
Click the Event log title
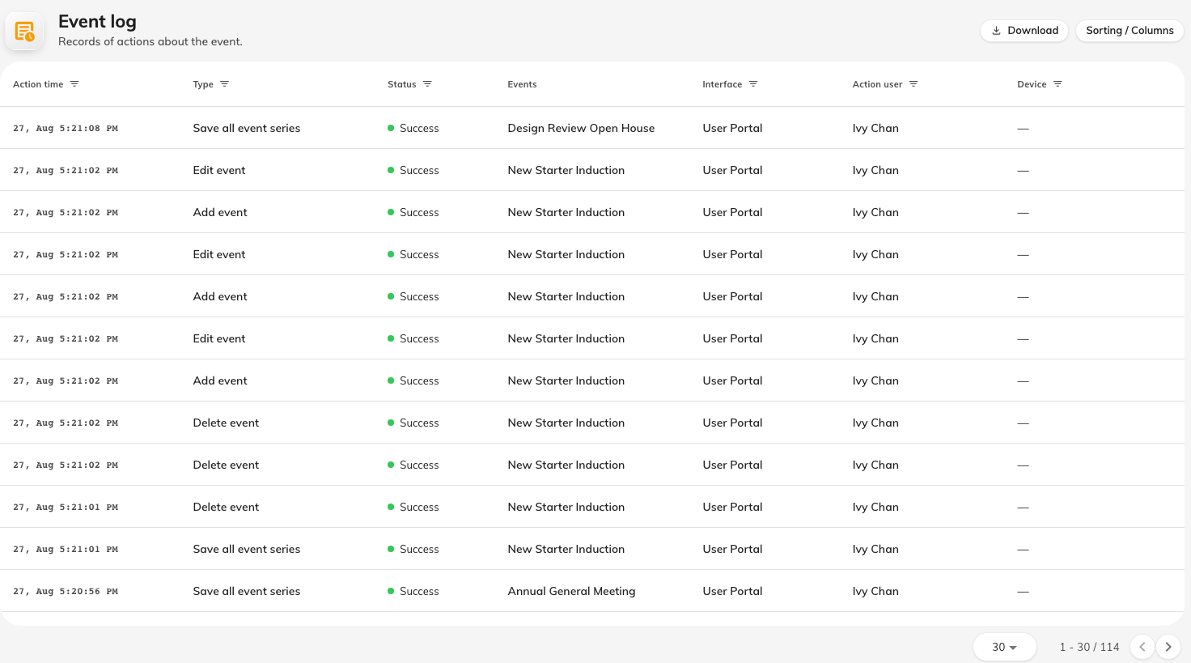[x=97, y=22]
